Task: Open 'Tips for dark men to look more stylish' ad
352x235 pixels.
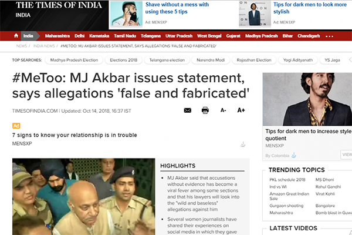Action: tap(310, 8)
